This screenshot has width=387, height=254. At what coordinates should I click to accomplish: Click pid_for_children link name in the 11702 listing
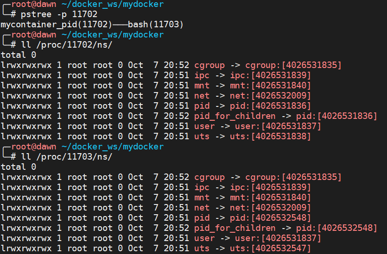(x=235, y=116)
